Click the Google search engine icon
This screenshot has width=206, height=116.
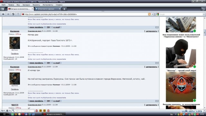point(157,14)
